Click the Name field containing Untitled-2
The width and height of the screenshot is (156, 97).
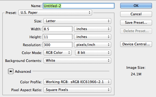tap(79, 6)
